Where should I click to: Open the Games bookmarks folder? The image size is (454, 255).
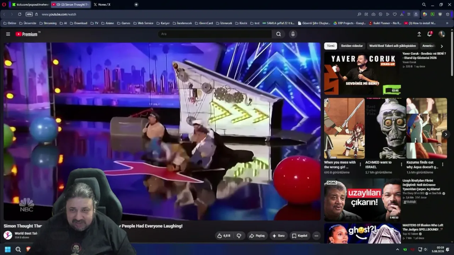pos(123,23)
